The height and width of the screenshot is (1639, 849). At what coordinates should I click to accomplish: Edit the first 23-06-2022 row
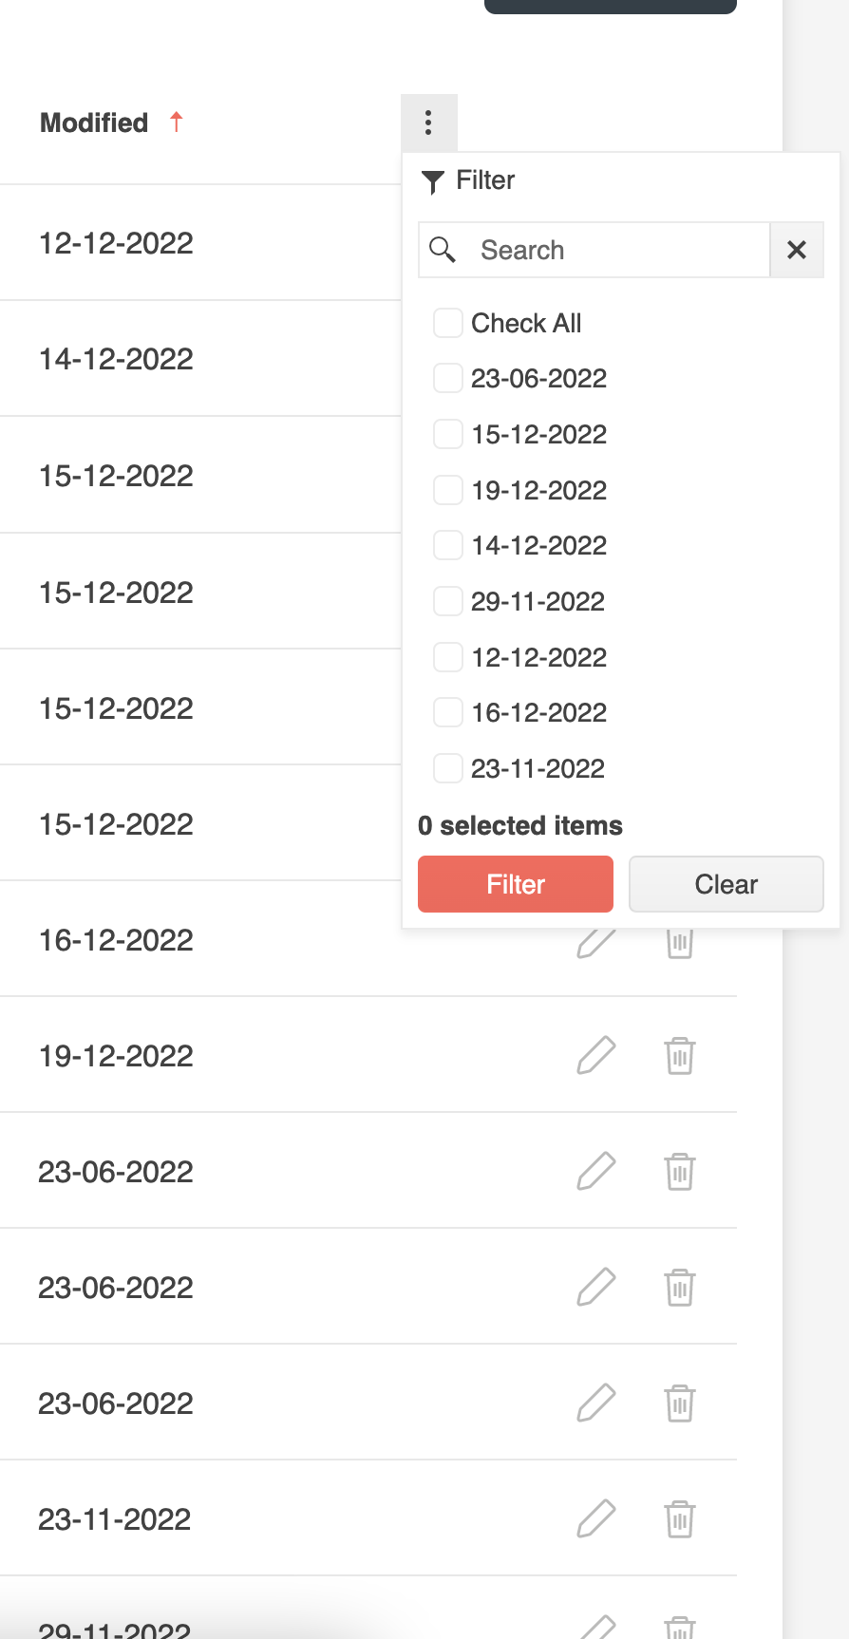click(596, 1171)
